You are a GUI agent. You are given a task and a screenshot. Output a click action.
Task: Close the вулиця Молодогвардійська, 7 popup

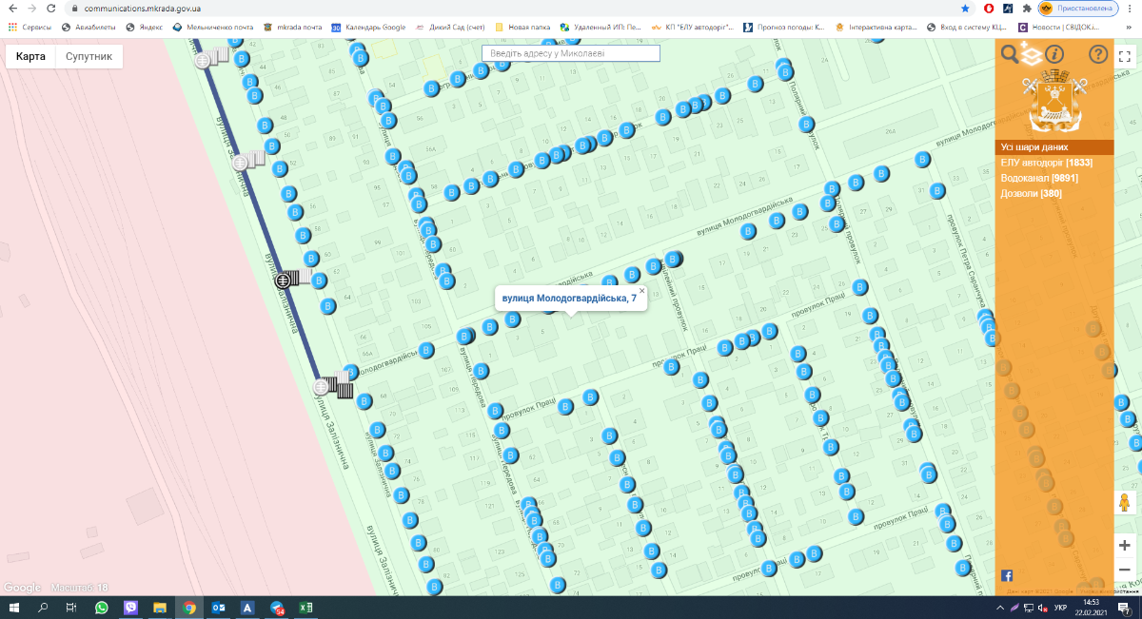(x=641, y=291)
